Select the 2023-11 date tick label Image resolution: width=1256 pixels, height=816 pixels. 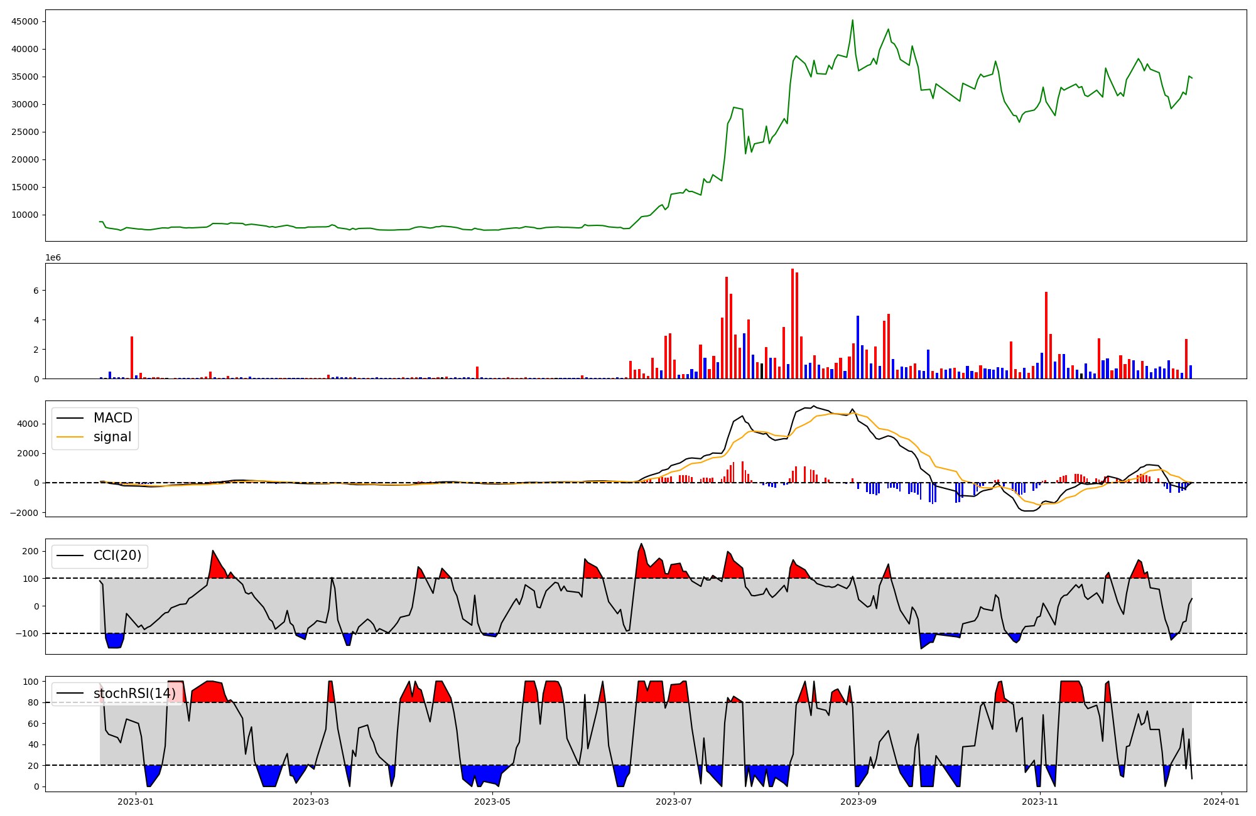pos(1040,802)
